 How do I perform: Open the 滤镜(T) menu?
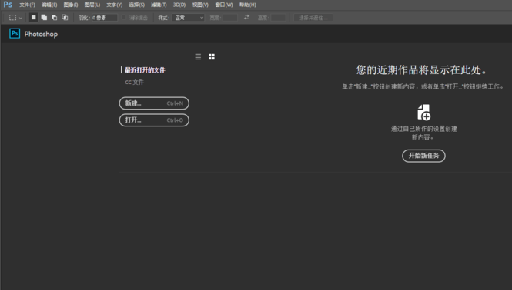[x=159, y=5]
